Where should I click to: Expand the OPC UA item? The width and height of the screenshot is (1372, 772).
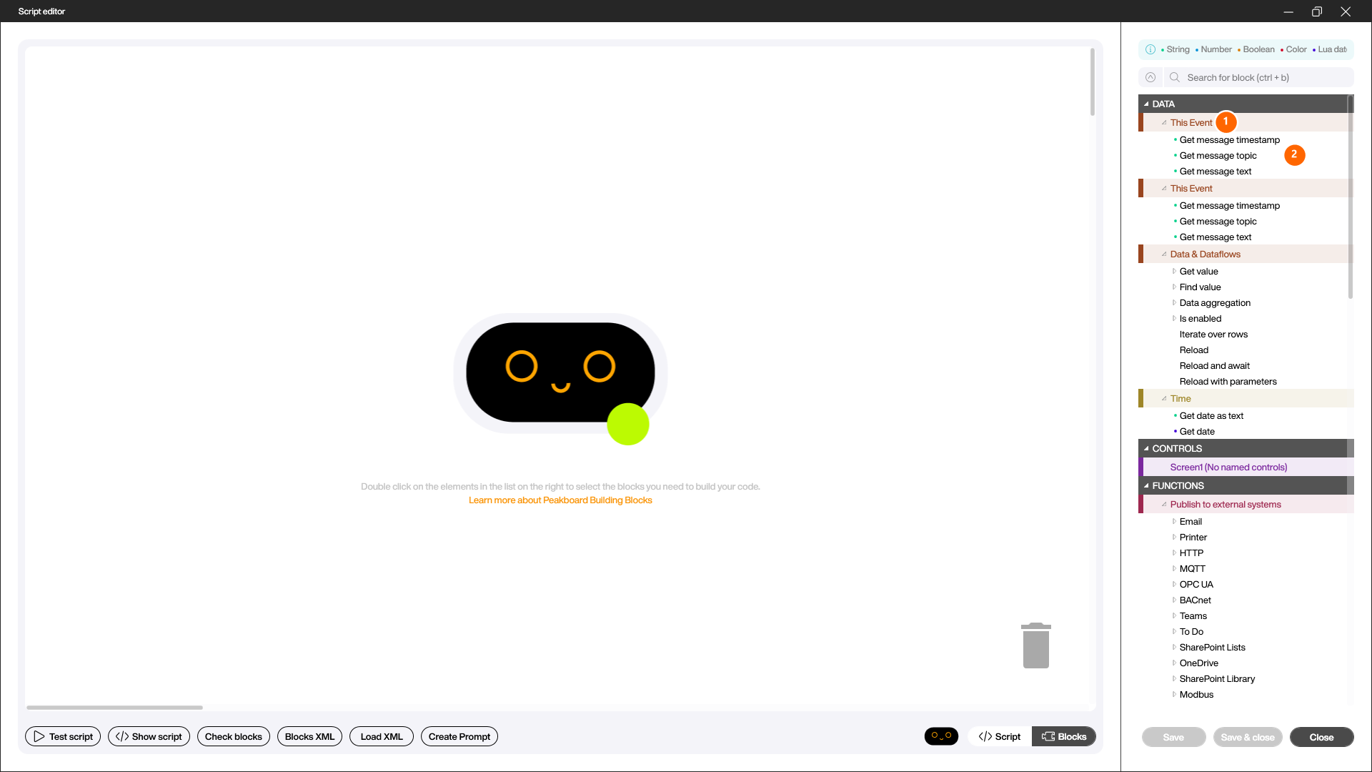(x=1174, y=584)
